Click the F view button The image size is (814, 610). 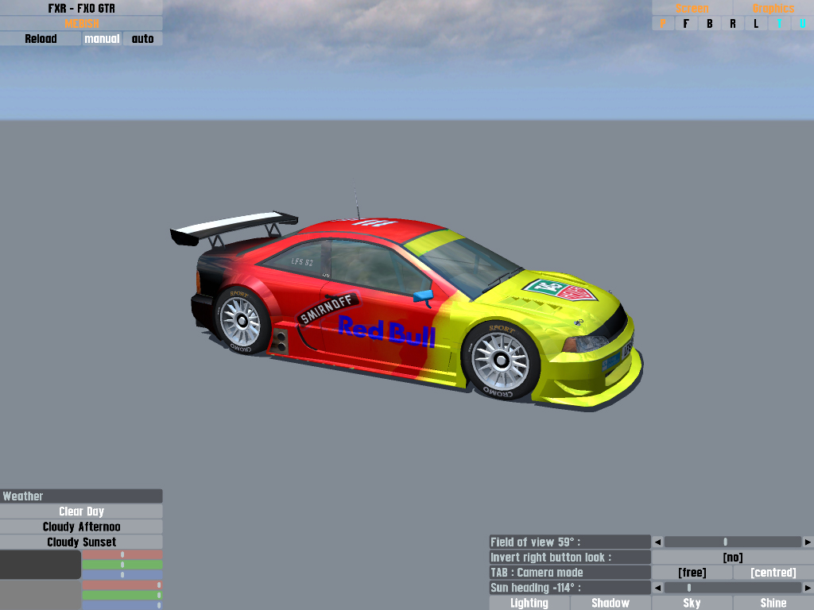pos(686,23)
